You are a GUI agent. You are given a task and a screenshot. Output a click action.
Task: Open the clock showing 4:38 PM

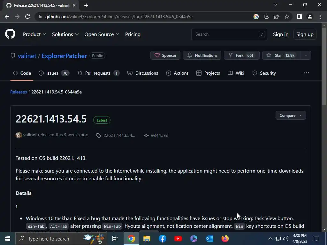(x=300, y=239)
